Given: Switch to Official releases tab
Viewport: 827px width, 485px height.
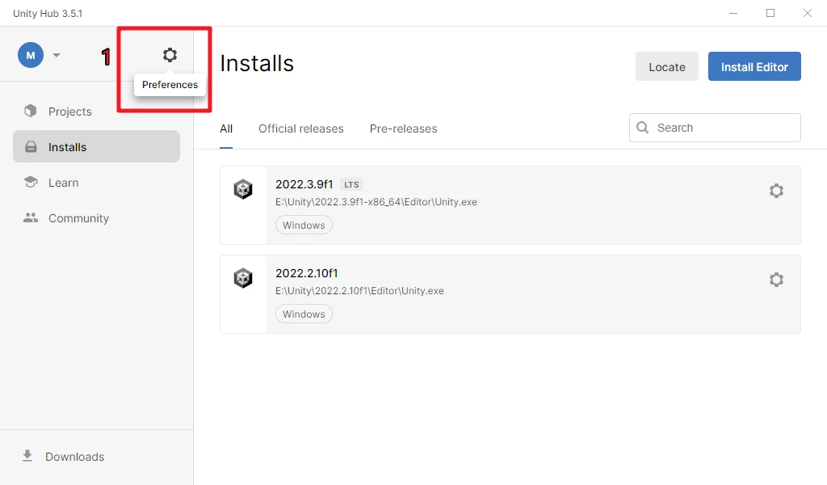Looking at the screenshot, I should tap(300, 129).
